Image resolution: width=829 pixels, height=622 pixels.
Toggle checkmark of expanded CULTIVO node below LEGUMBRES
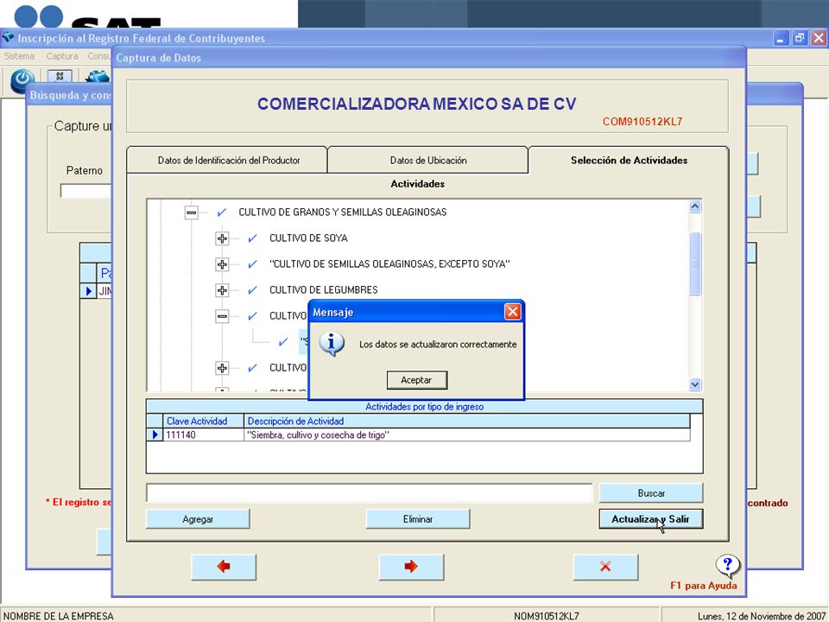coord(252,316)
